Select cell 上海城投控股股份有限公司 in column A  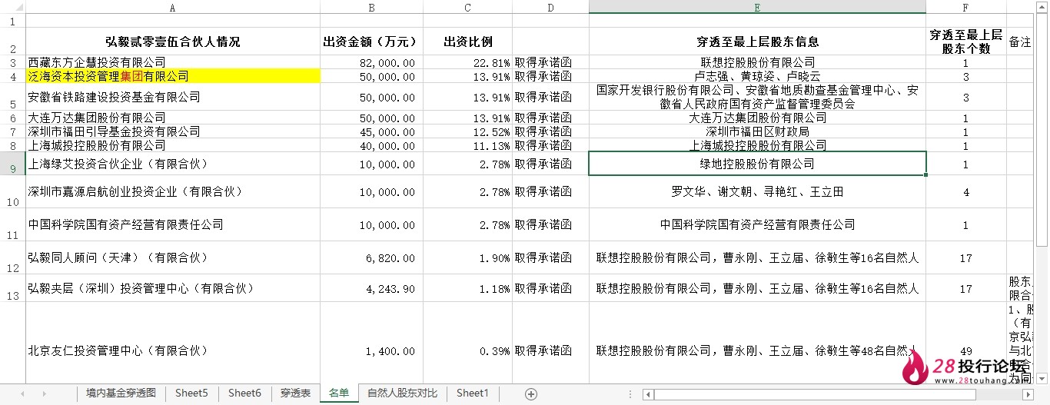point(173,145)
